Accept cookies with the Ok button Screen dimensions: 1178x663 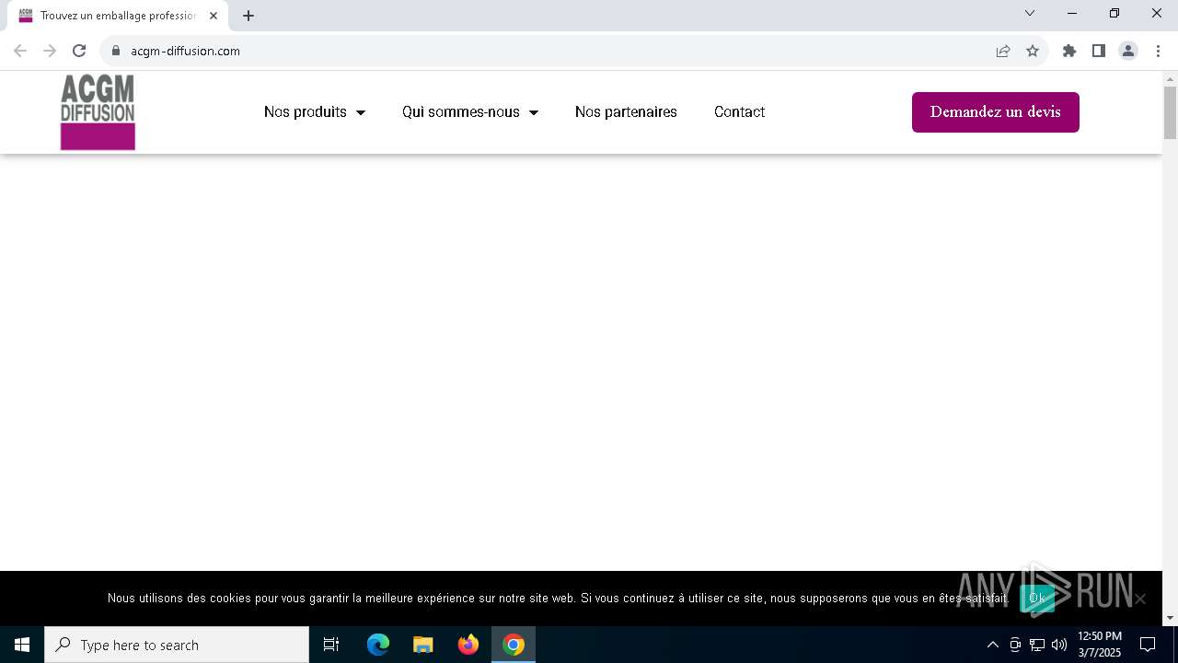pos(1037,599)
